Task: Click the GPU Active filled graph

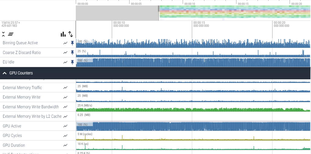Action: click(x=193, y=126)
